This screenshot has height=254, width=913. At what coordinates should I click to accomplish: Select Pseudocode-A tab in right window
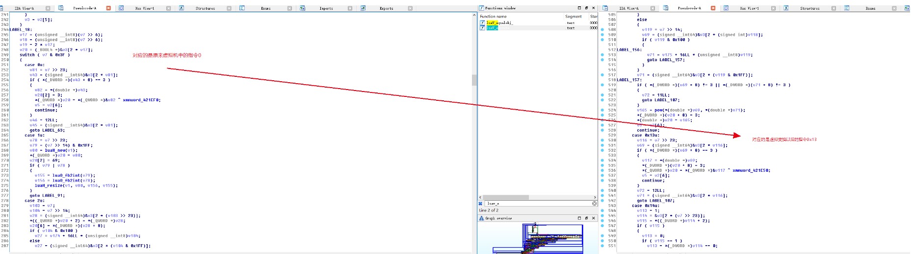[689, 8]
